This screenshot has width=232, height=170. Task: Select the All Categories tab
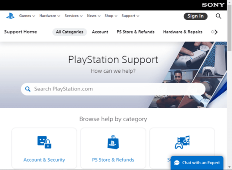click(x=70, y=32)
